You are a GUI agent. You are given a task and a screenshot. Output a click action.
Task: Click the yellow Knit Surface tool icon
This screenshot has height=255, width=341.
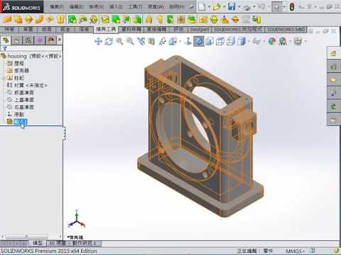61,19
